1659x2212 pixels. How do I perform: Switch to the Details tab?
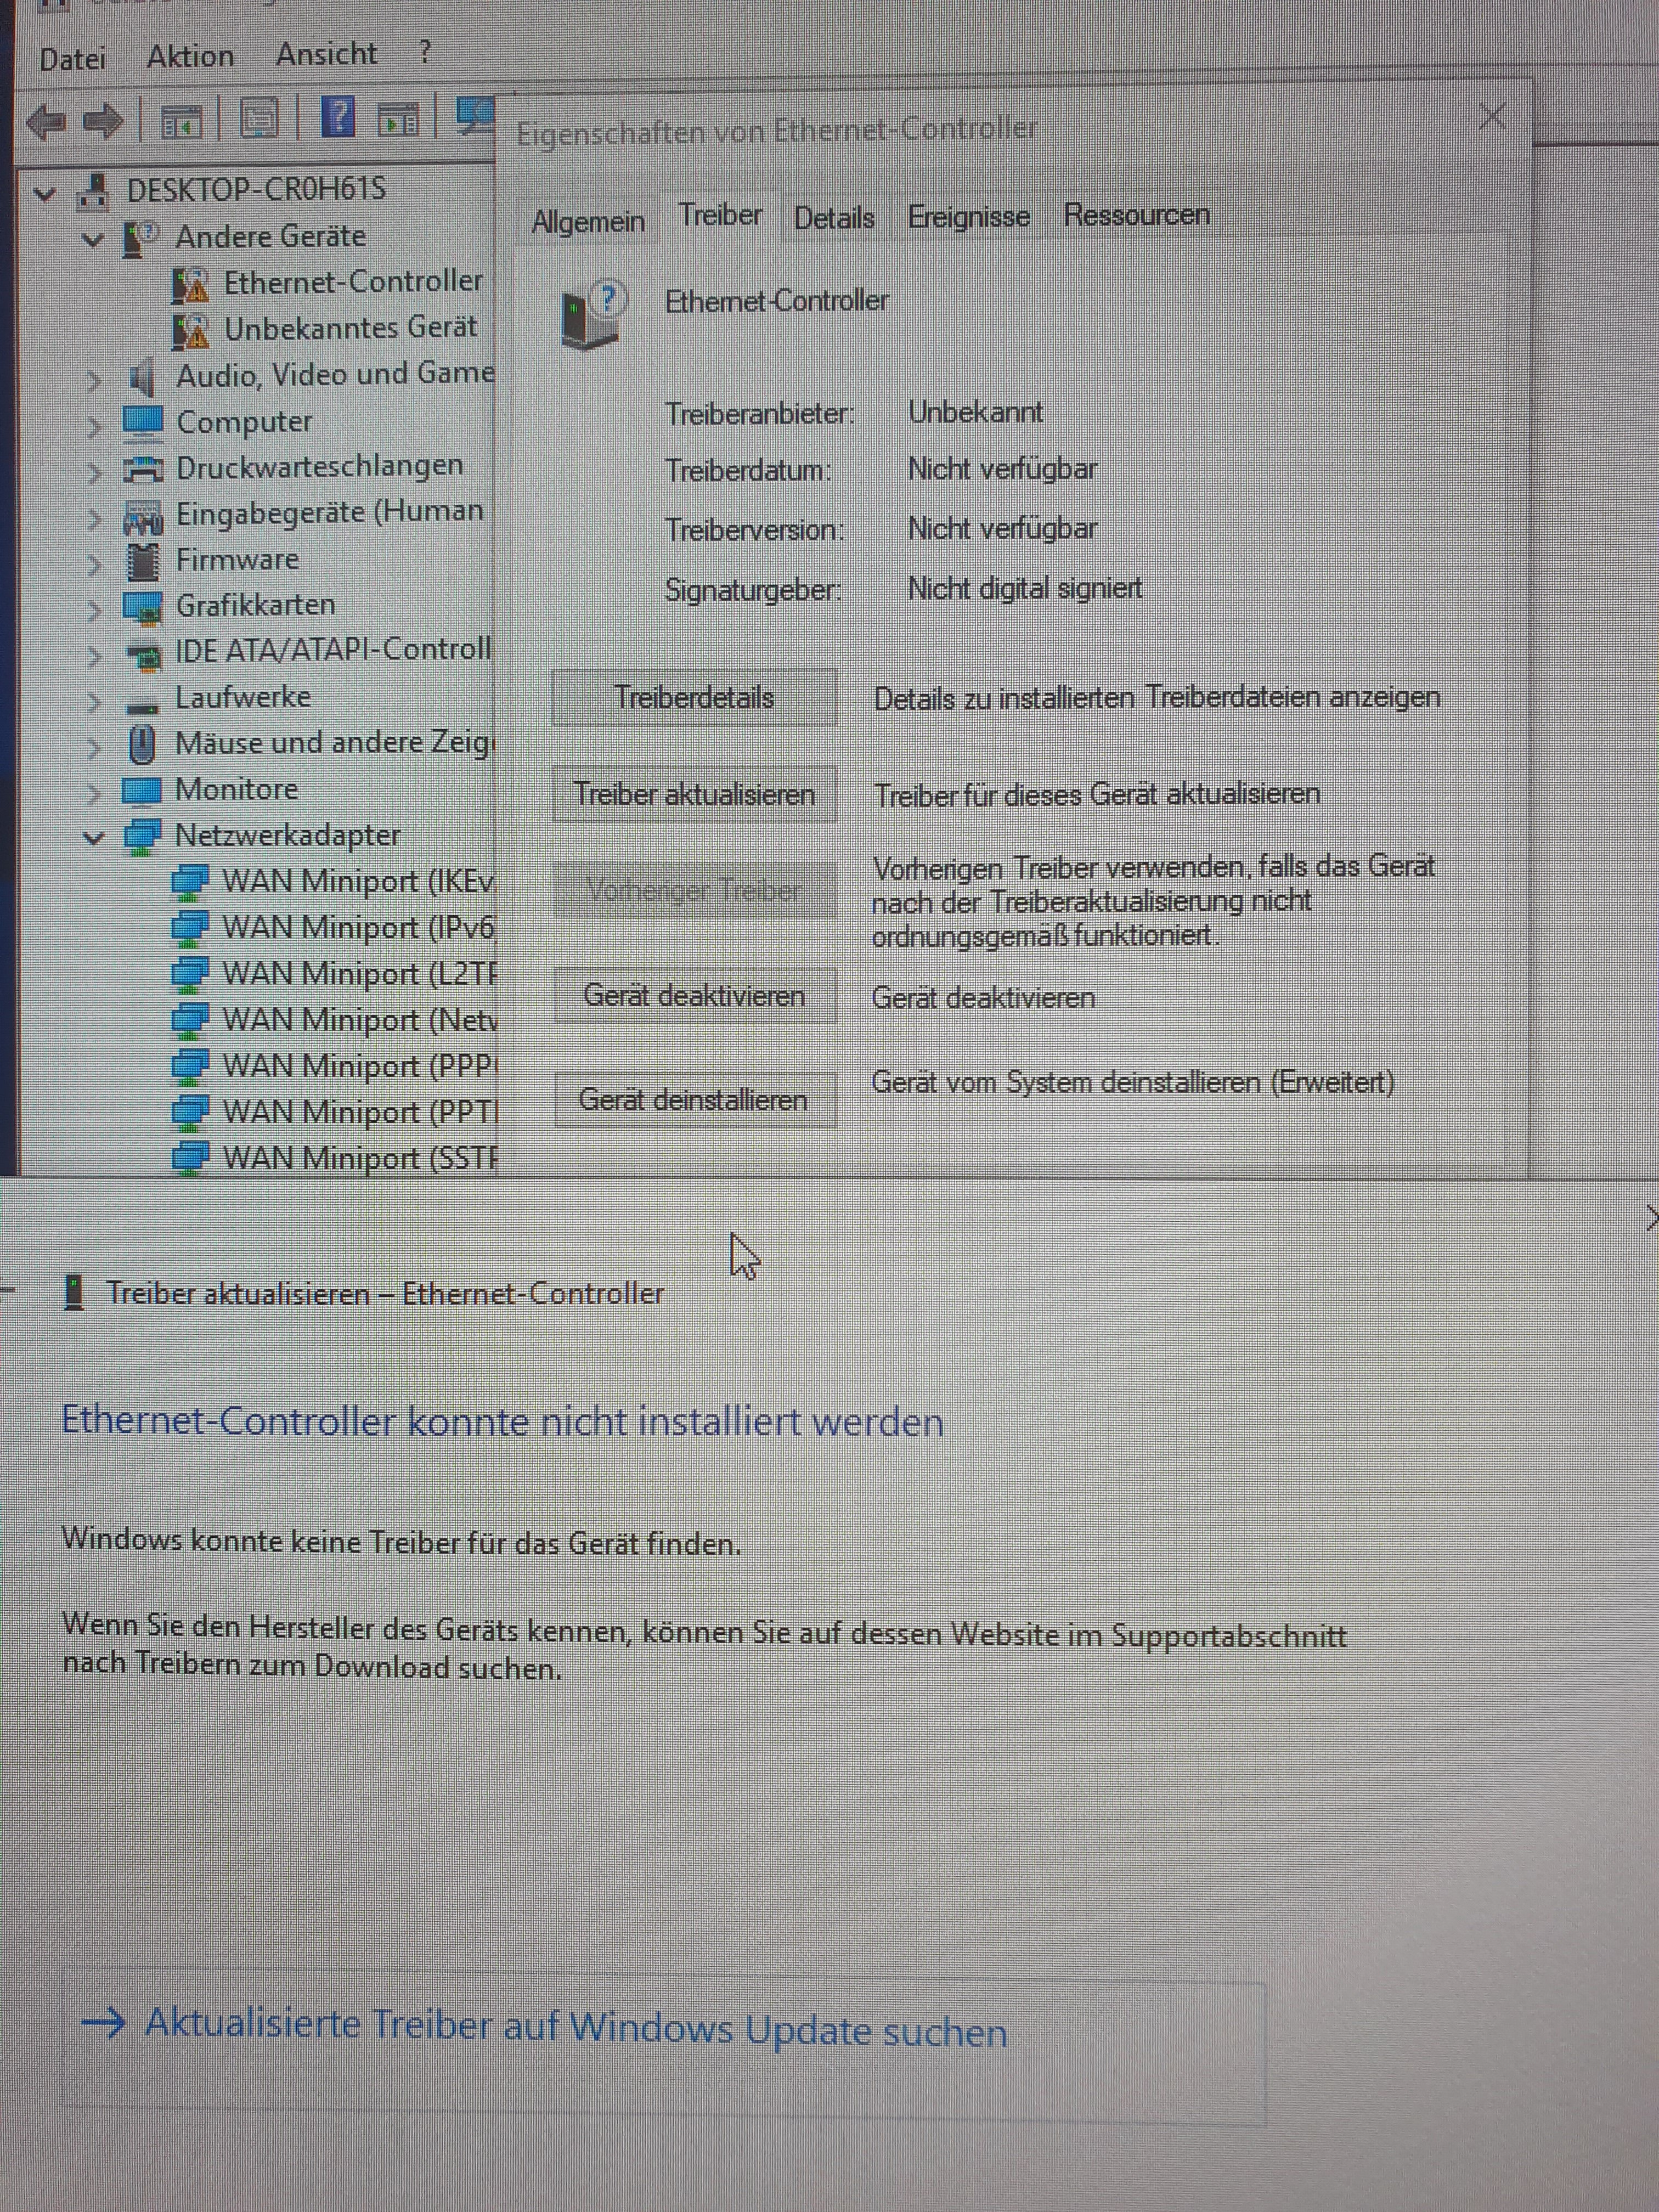click(x=834, y=218)
